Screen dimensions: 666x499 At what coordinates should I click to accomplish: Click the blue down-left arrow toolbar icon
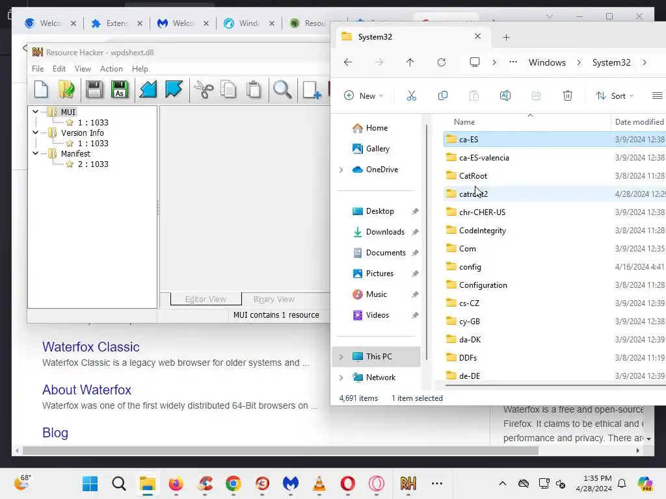click(x=148, y=90)
